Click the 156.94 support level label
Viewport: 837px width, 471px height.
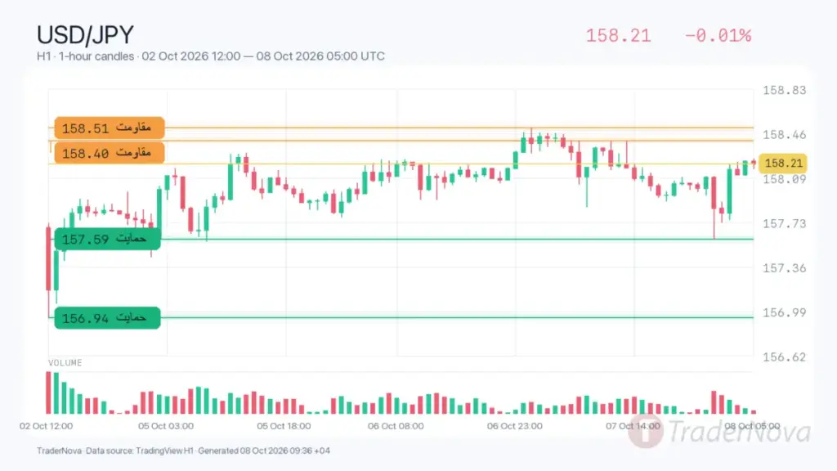coord(107,318)
